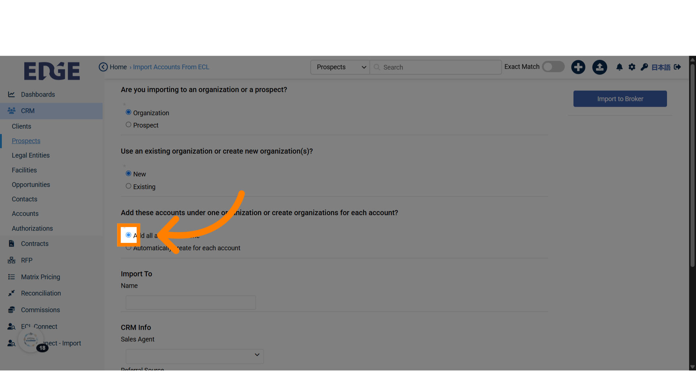Click the key icon in header
The image size is (696, 391).
point(644,67)
